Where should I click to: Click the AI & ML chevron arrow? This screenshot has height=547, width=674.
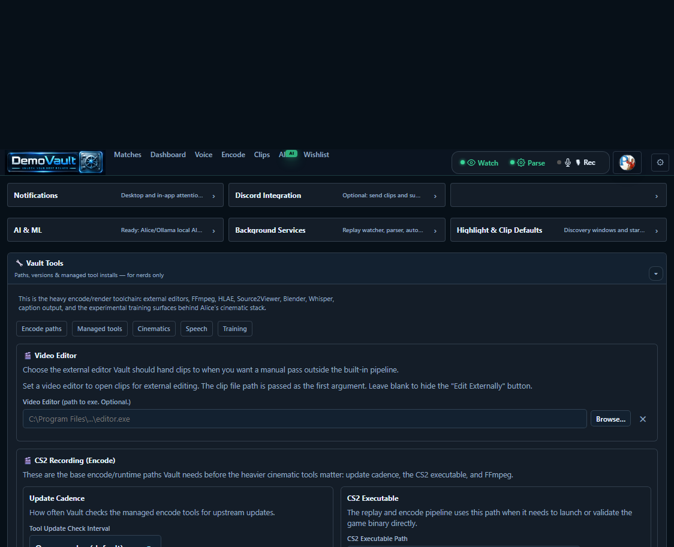pos(213,231)
